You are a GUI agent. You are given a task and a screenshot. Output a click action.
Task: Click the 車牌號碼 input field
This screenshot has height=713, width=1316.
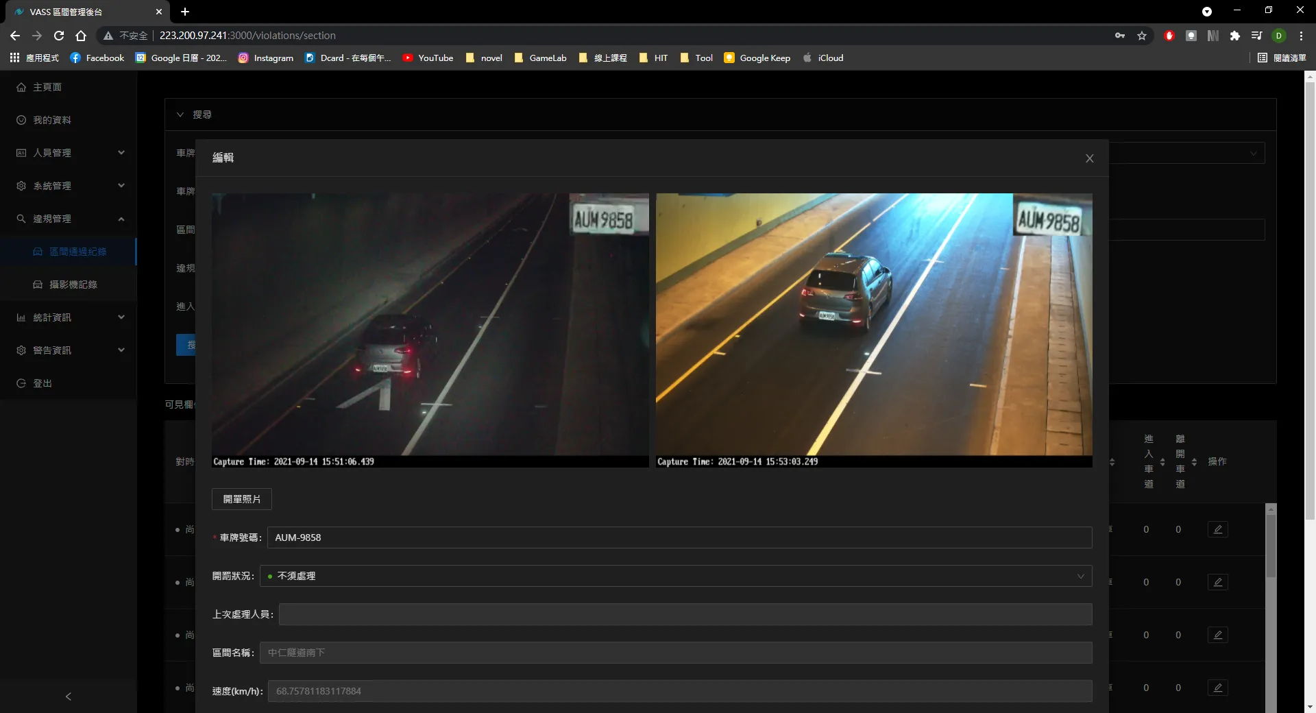pos(679,537)
